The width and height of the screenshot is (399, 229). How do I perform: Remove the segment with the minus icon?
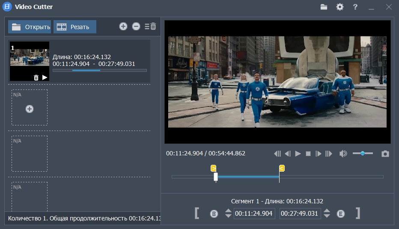pos(136,27)
